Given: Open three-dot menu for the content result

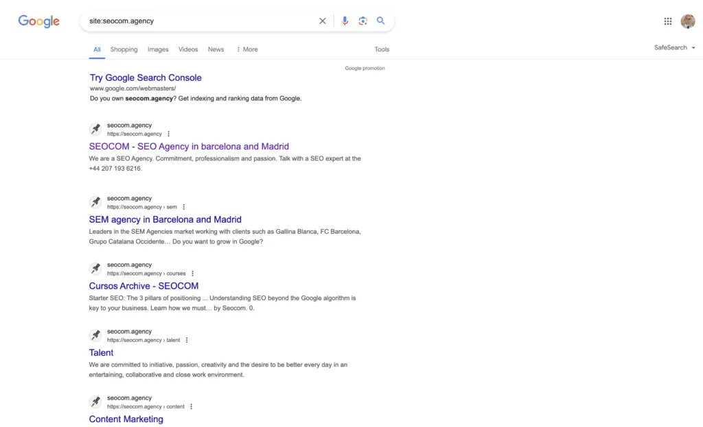Looking at the screenshot, I should (192, 406).
